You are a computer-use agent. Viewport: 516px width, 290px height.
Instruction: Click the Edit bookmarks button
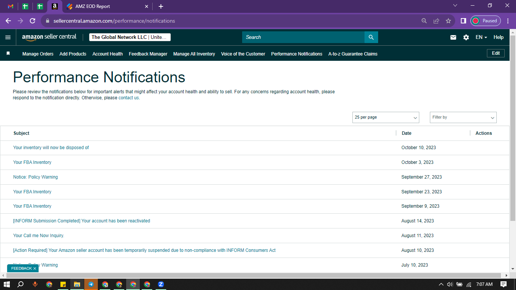pos(496,53)
